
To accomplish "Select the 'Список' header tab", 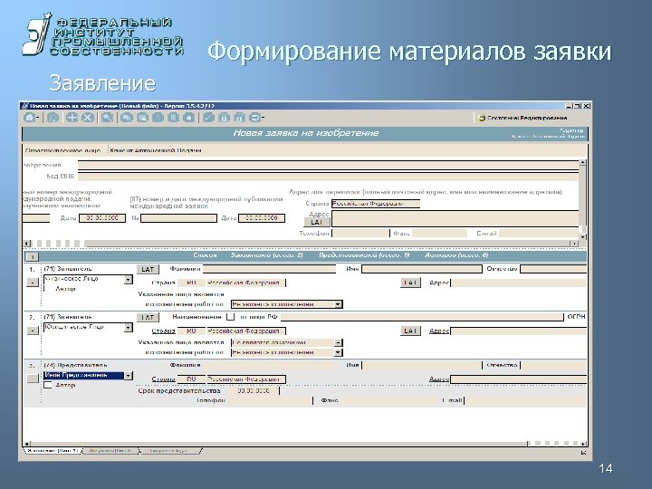I will 205,254.
